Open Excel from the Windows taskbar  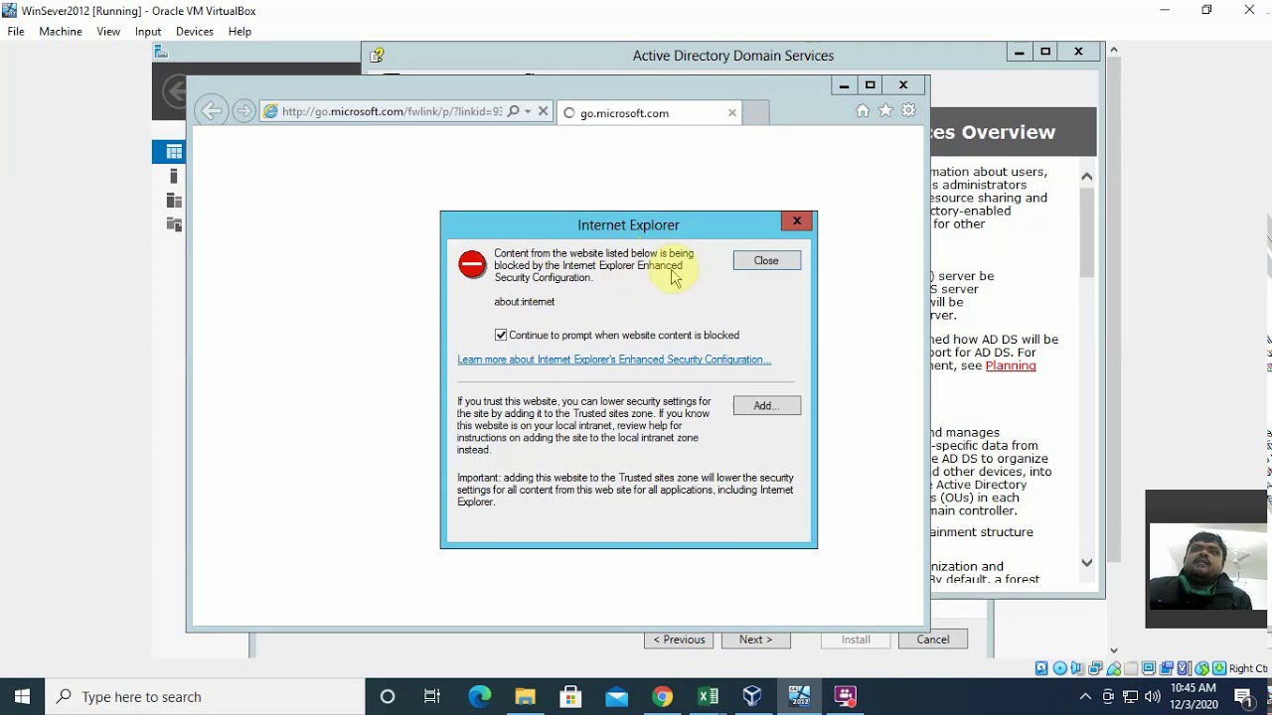[x=708, y=696]
